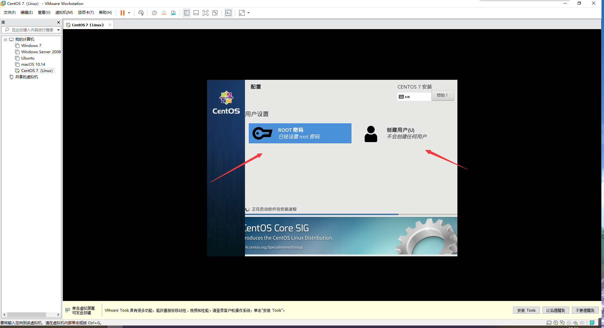Close the CentOS 7 (Linux) tab

[110, 25]
